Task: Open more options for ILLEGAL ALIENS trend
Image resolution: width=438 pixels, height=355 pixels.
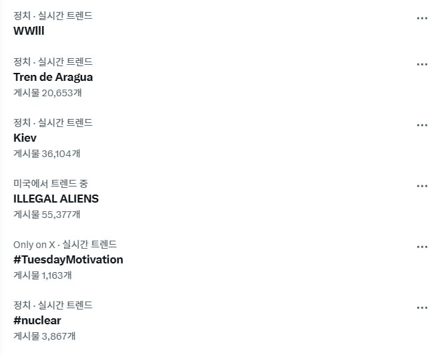Action: pos(422,187)
